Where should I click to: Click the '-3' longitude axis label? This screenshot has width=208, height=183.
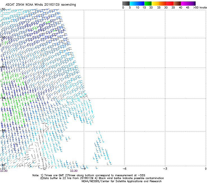point(165,169)
